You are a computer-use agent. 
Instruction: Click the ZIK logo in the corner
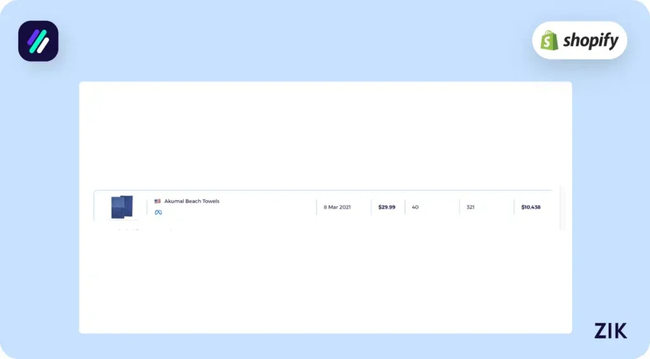click(610, 330)
